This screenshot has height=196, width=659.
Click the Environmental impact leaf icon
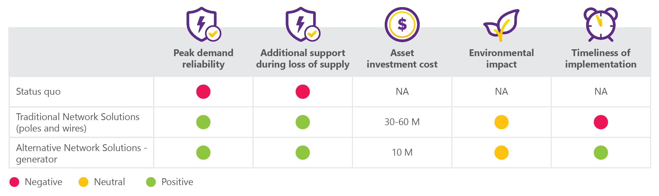[501, 25]
